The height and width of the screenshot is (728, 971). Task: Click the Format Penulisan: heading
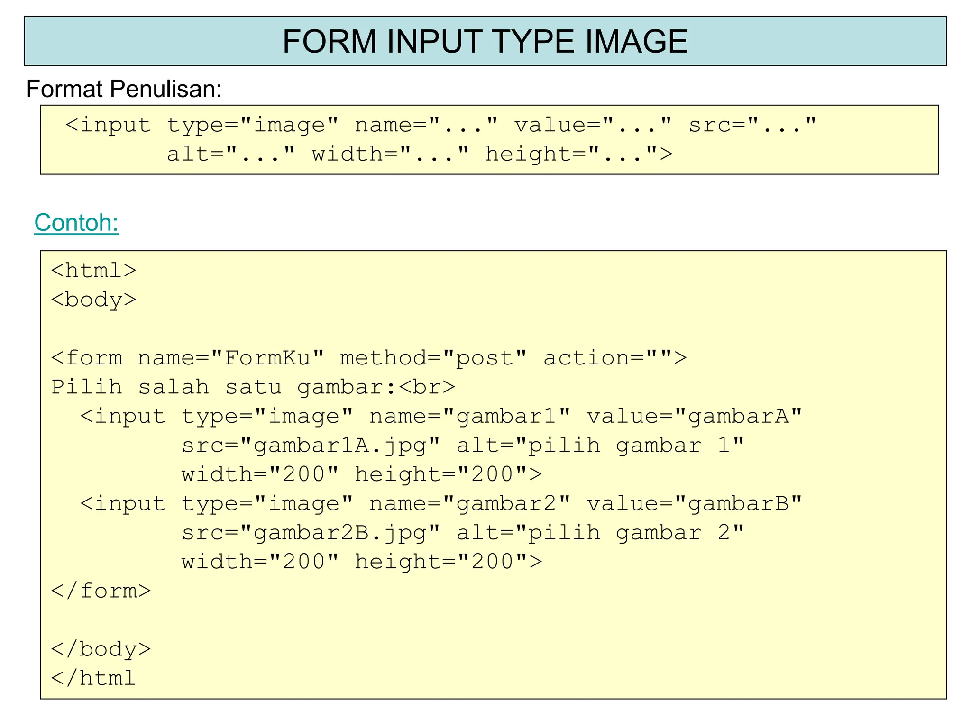124,89
